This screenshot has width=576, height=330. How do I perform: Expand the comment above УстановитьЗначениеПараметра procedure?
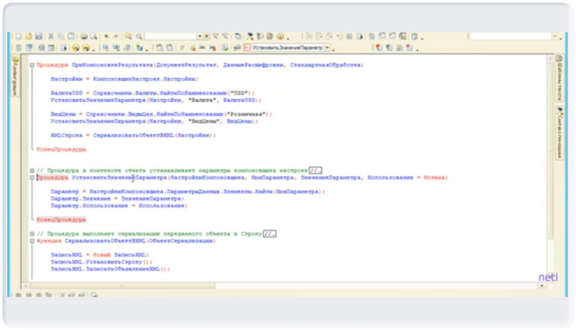point(32,170)
